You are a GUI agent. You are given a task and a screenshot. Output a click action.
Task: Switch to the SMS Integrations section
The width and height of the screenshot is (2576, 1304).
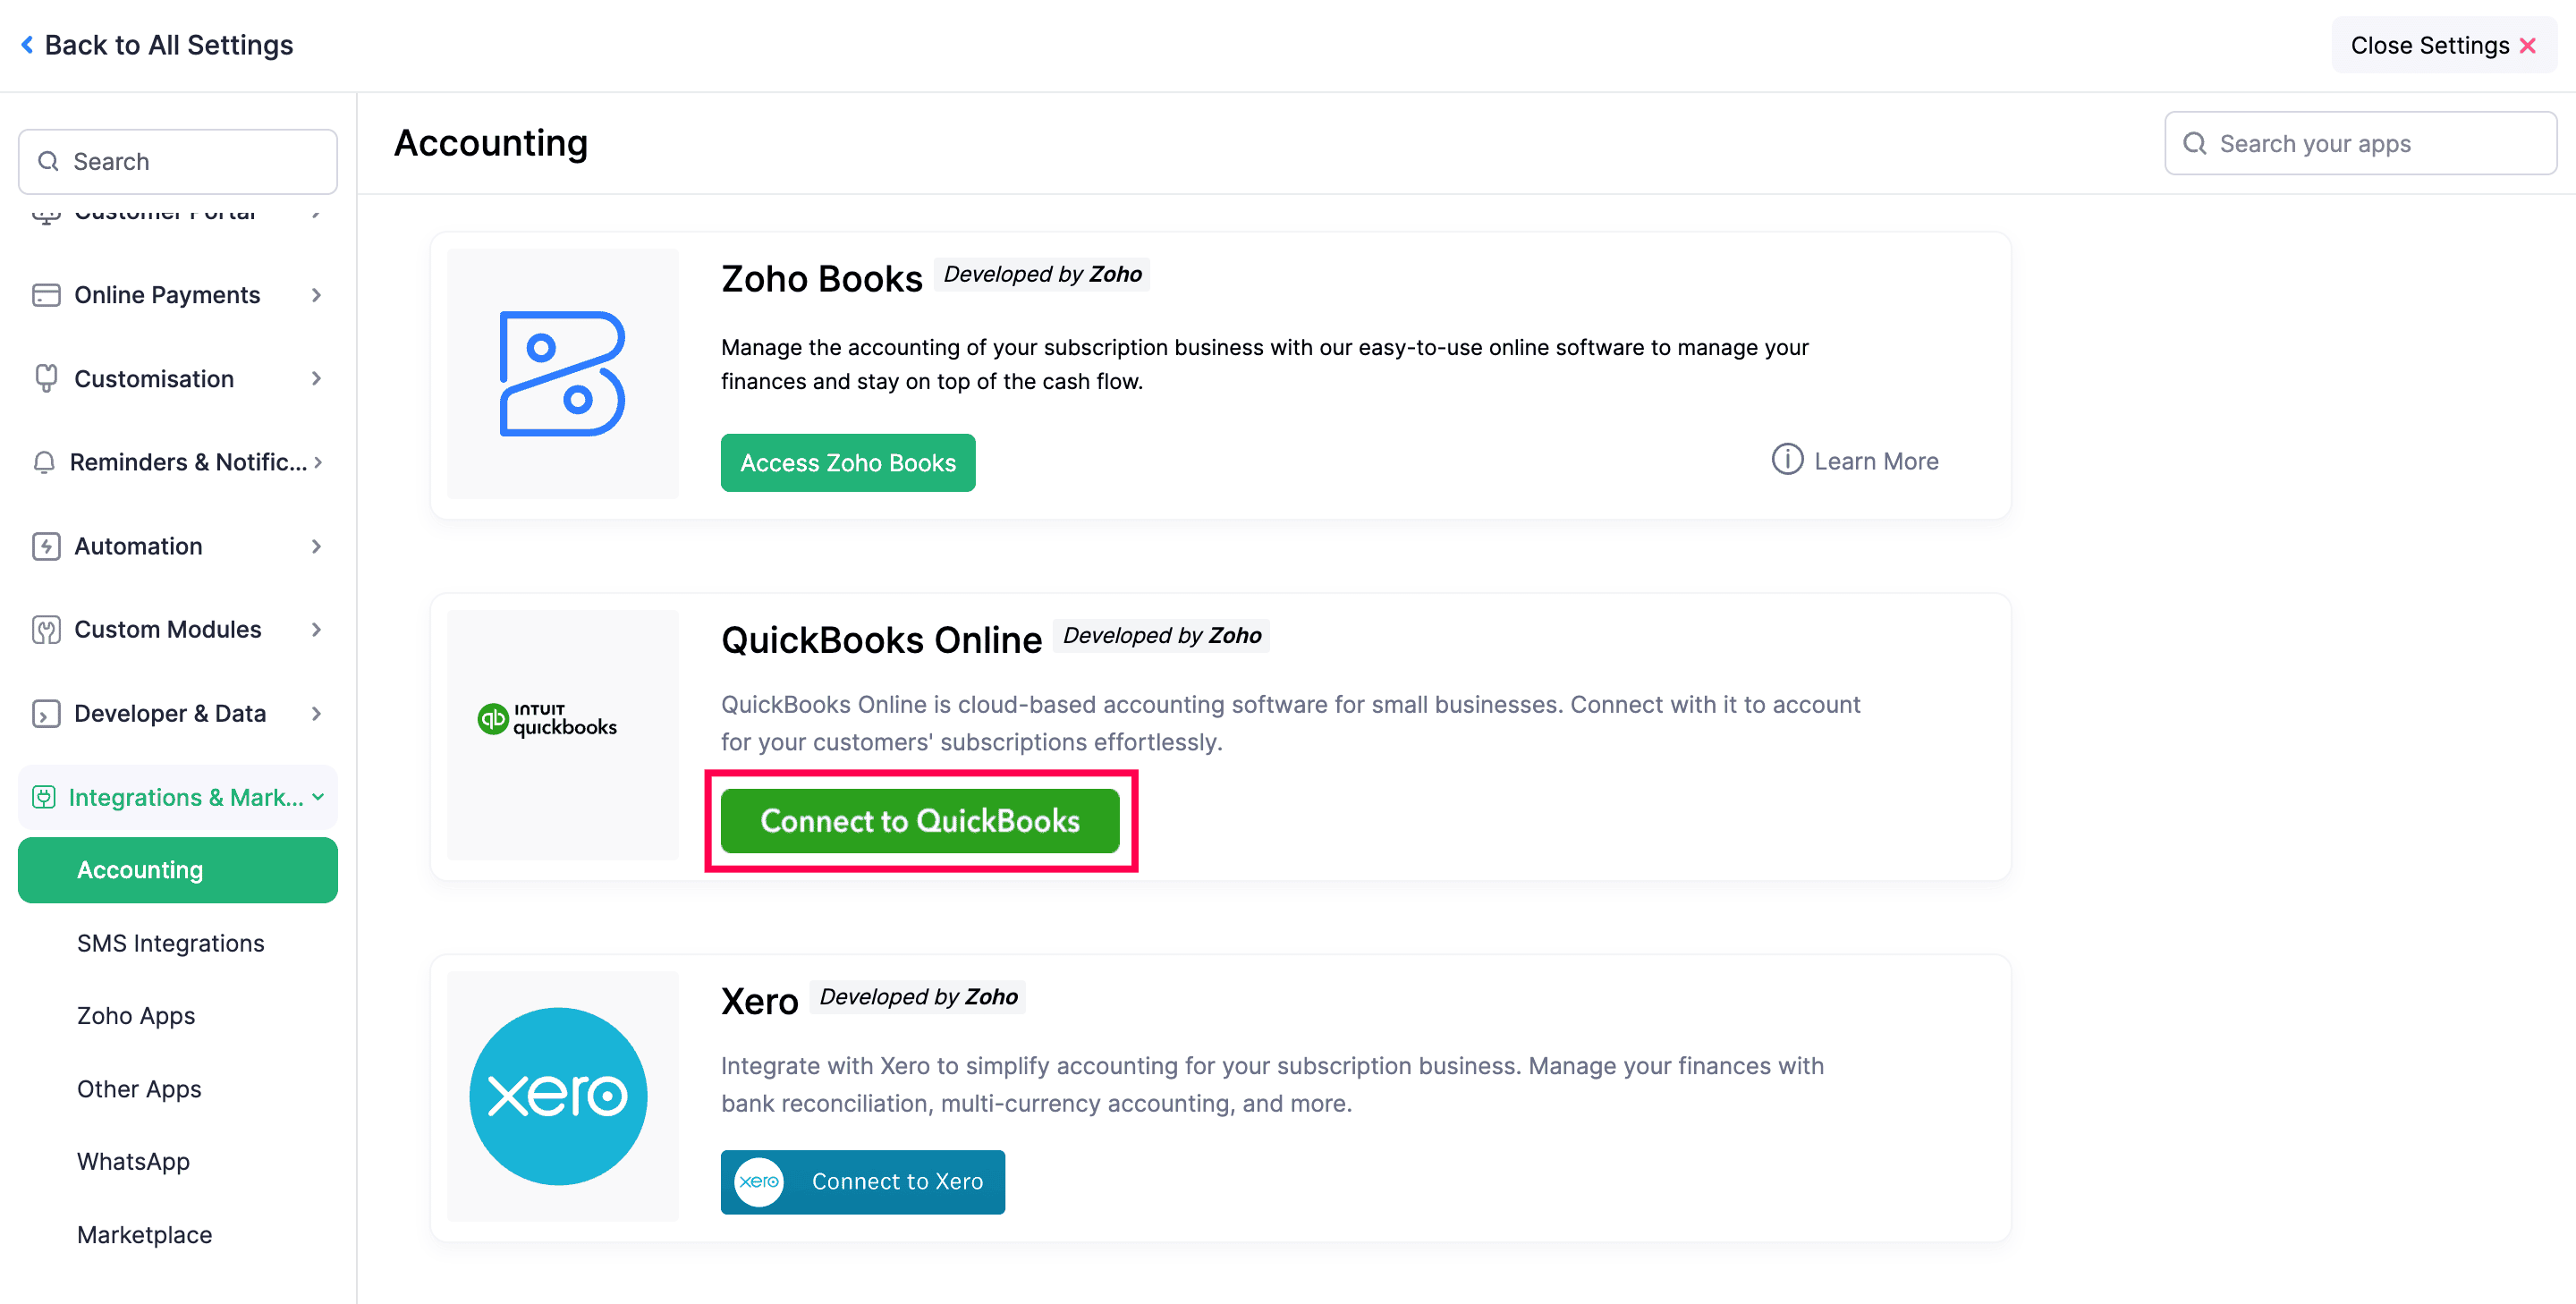170,943
